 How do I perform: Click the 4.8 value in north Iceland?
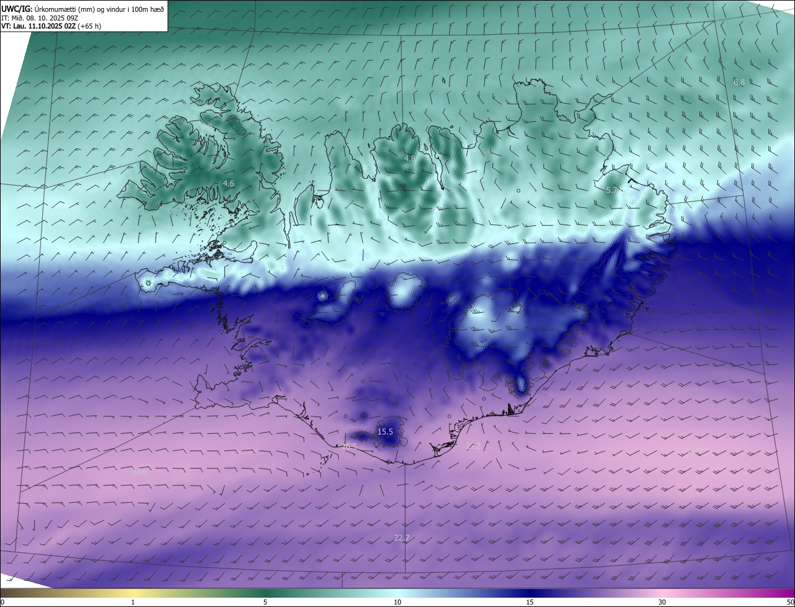click(x=410, y=159)
